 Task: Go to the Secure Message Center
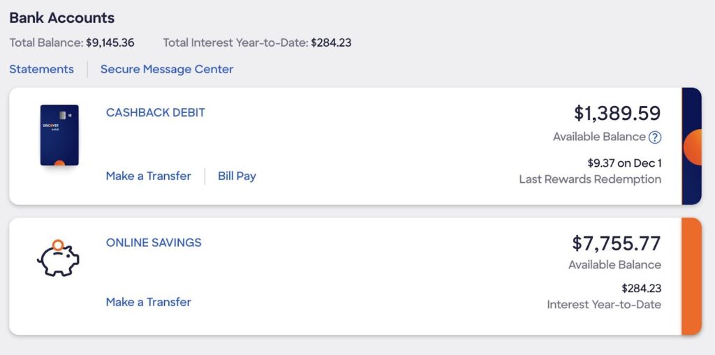coord(167,69)
